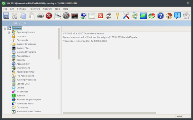This screenshot has height=120, width=193.
Task: Select Browser Helper Objects in the tree
Action: click(x=29, y=99)
